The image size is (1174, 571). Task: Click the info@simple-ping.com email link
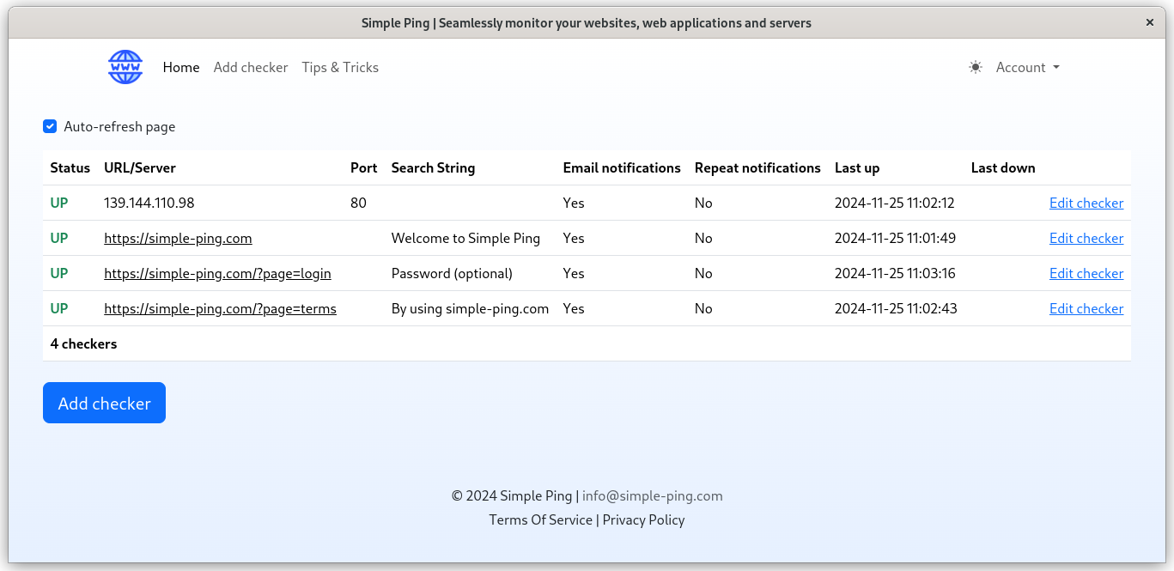click(652, 495)
